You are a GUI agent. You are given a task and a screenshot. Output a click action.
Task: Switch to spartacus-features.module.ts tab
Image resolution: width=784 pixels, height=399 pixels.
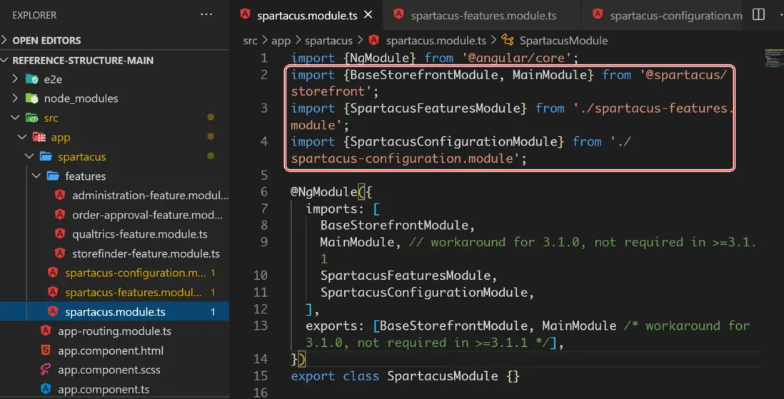click(x=483, y=16)
